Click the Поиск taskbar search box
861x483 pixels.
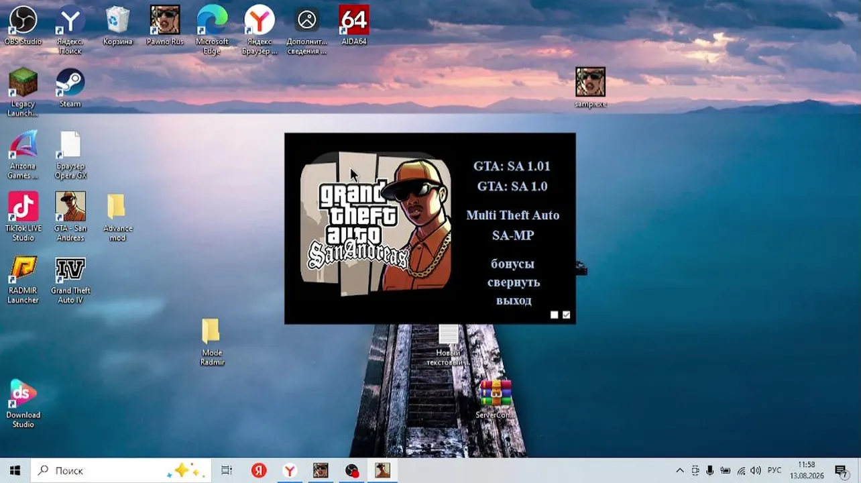121,471
